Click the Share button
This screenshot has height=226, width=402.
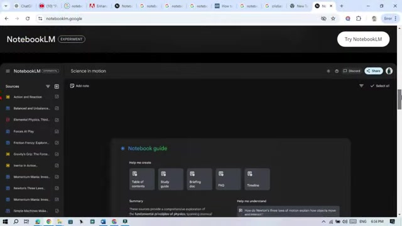[374, 71]
